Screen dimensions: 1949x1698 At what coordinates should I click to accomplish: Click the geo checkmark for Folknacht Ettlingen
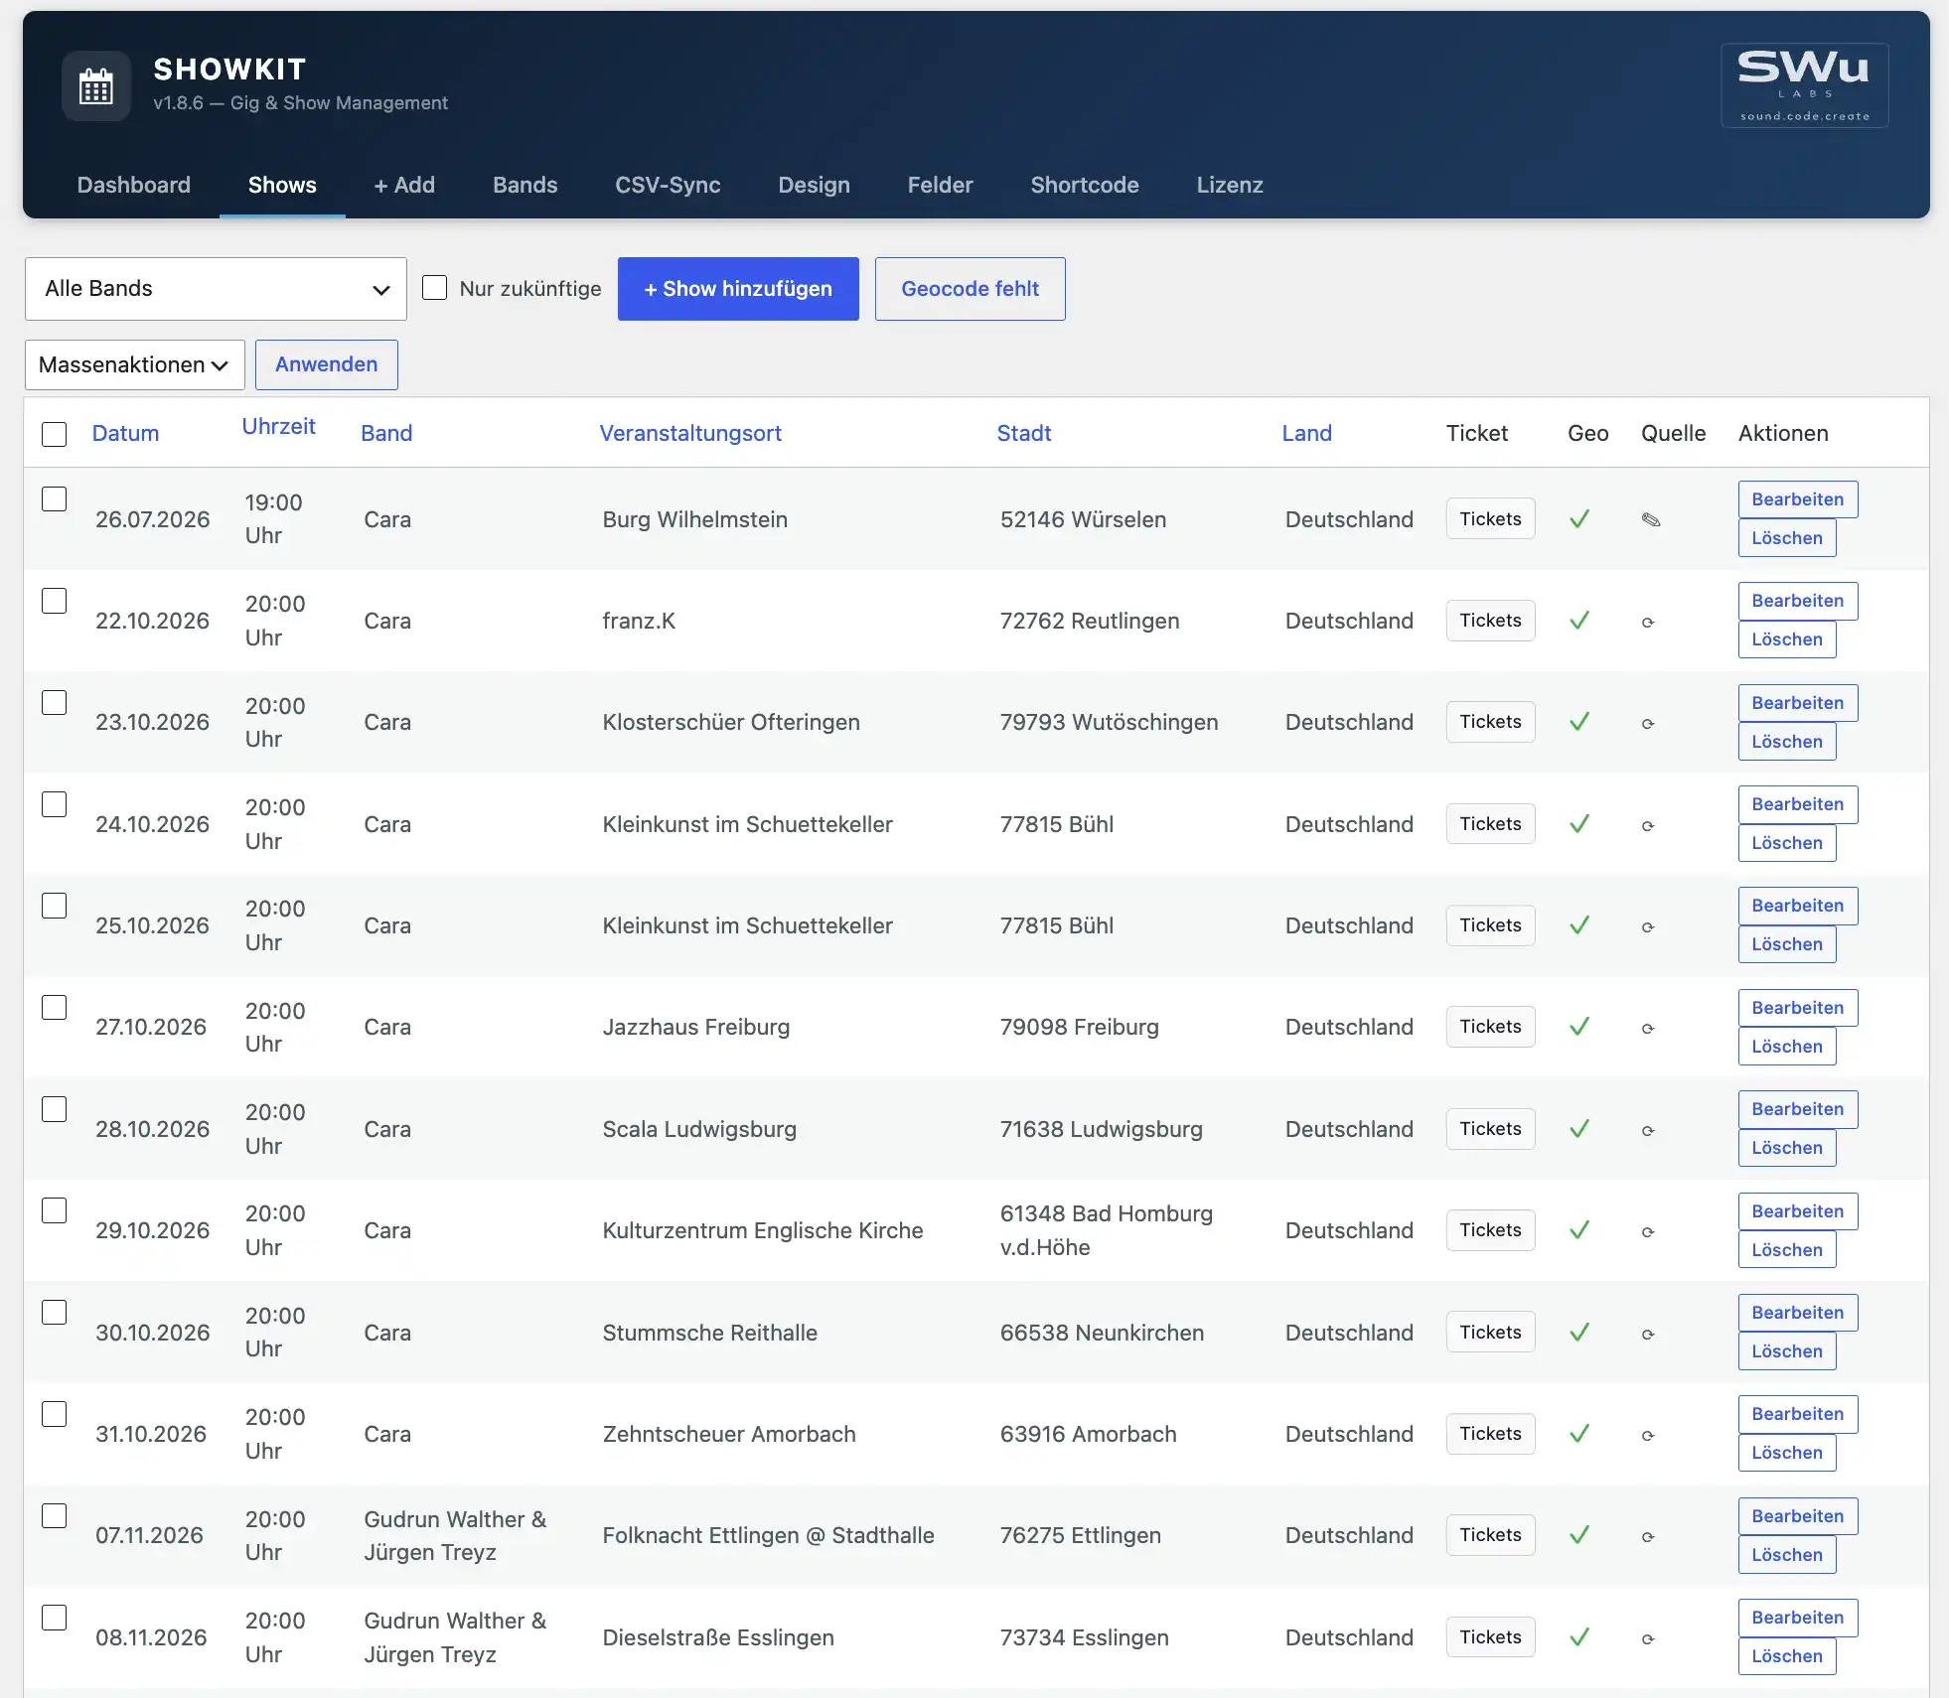click(1579, 1535)
